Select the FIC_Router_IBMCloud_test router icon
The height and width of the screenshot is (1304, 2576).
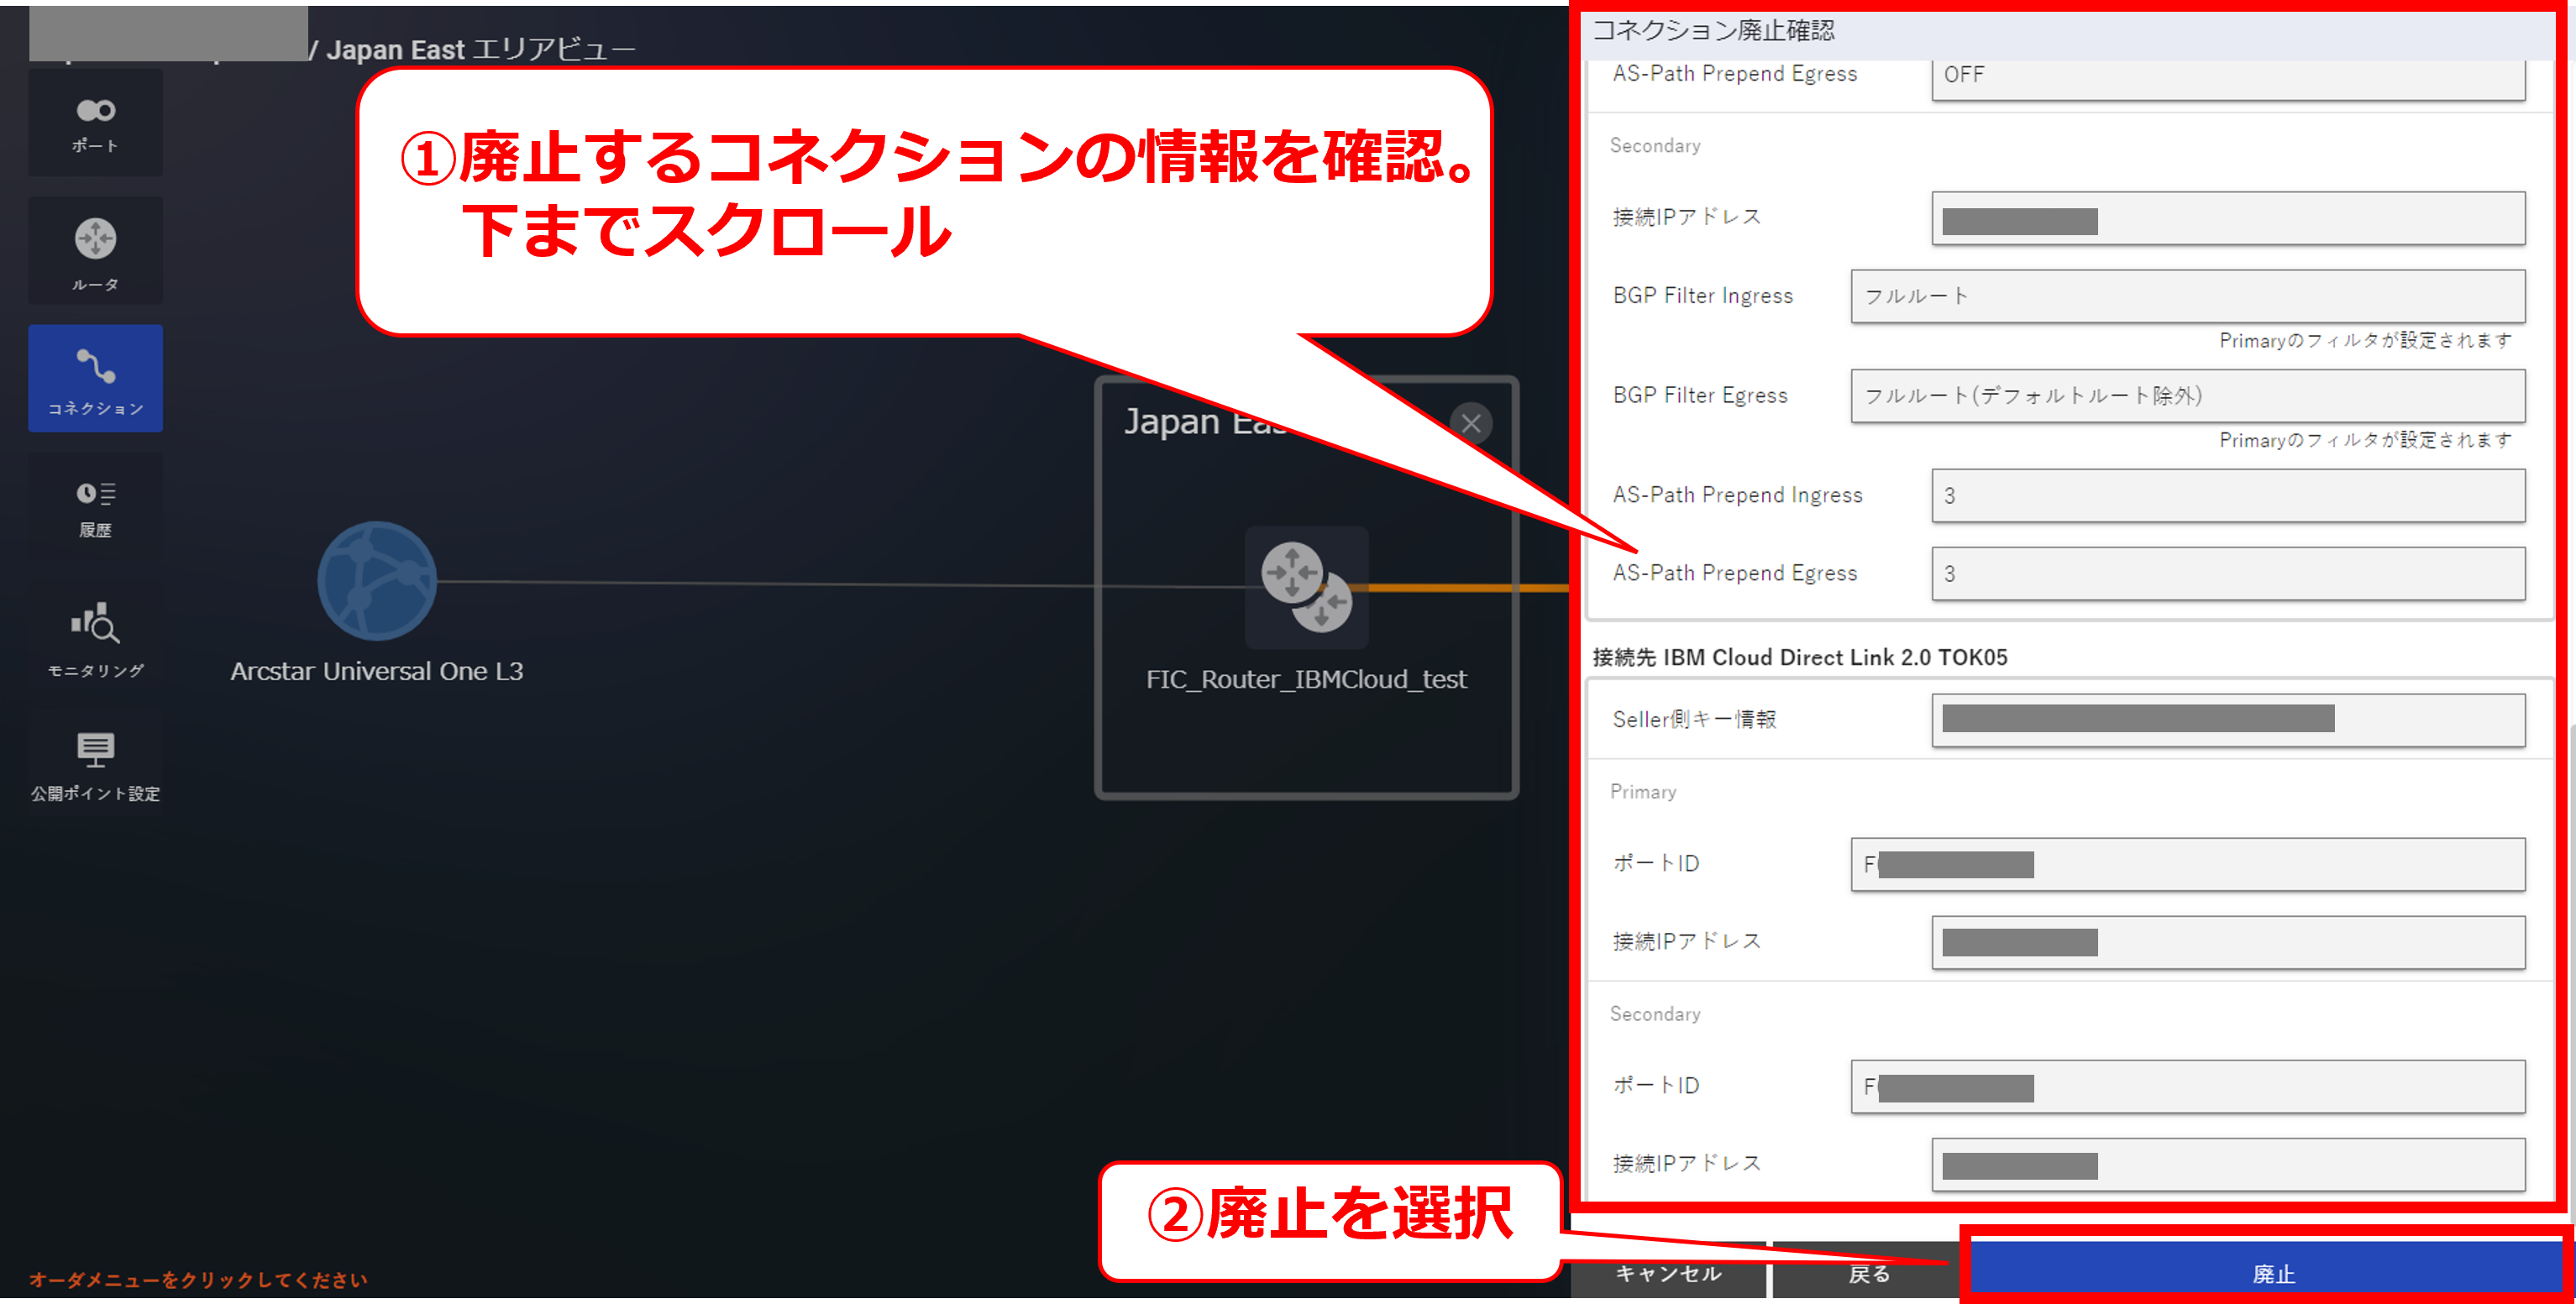[1306, 587]
